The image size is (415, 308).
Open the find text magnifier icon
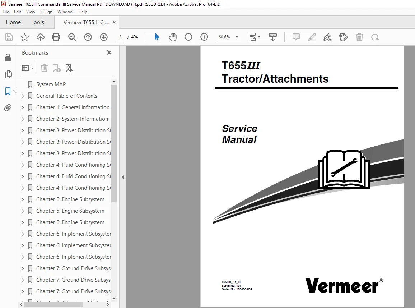(x=72, y=37)
